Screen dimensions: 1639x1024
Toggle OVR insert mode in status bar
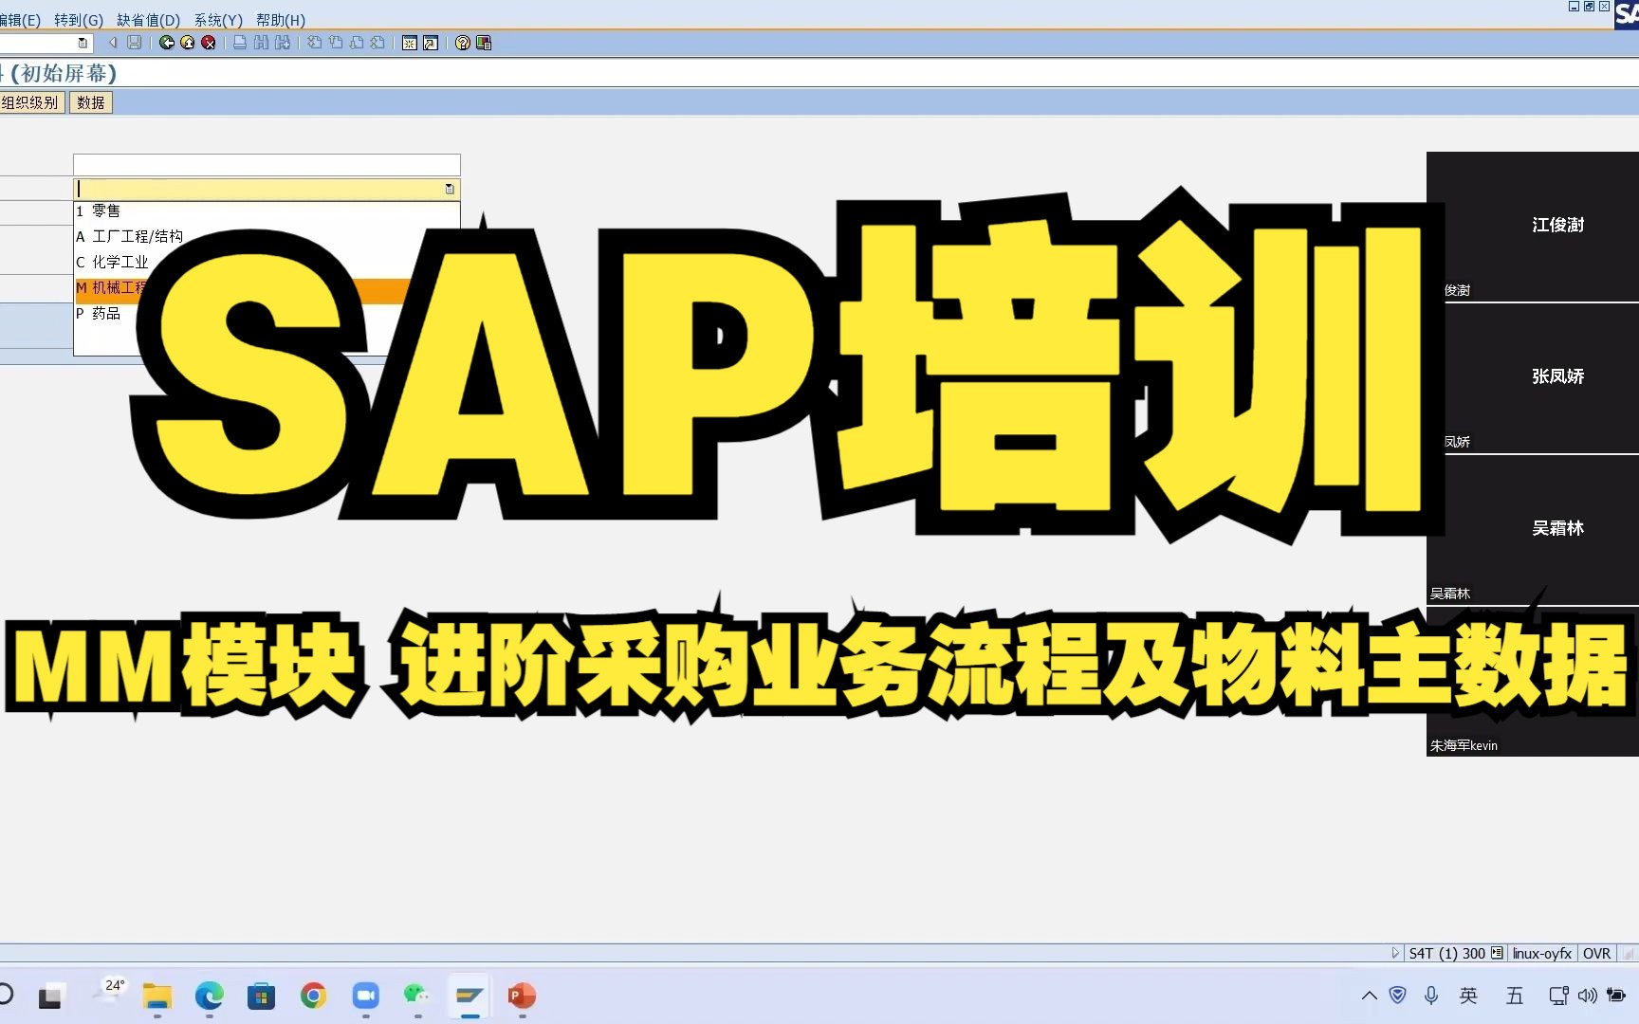click(1597, 953)
